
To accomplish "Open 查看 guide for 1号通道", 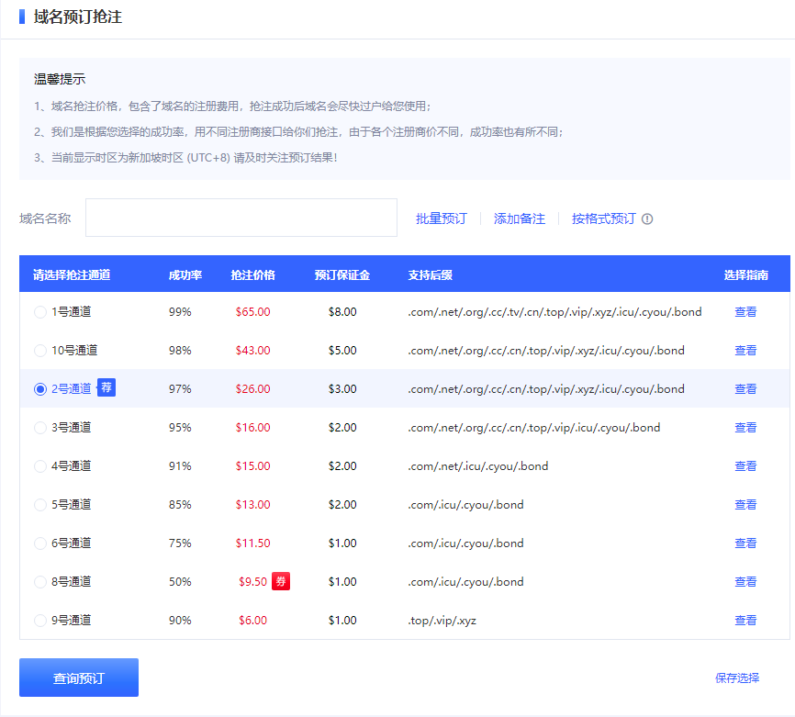I will pyautogui.click(x=745, y=312).
